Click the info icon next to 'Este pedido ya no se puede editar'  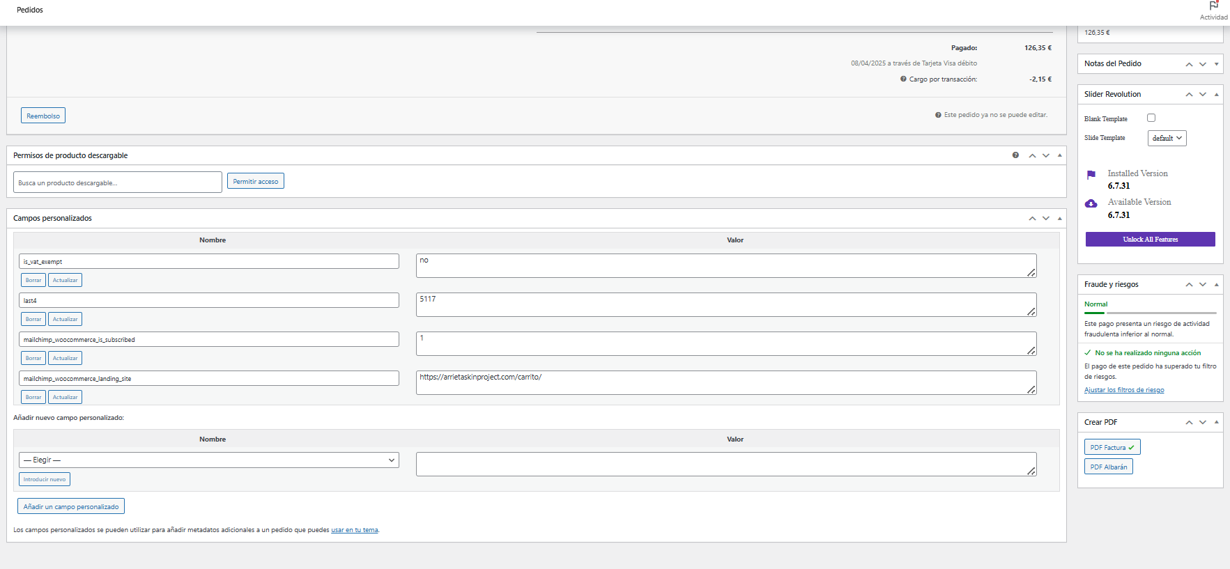938,115
